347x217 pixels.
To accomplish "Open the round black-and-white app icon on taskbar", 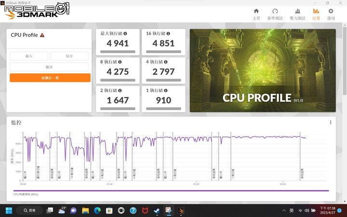I will pyautogui.click(x=121, y=210).
